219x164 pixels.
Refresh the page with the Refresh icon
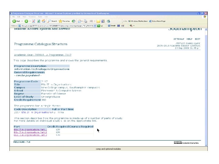[39, 21]
